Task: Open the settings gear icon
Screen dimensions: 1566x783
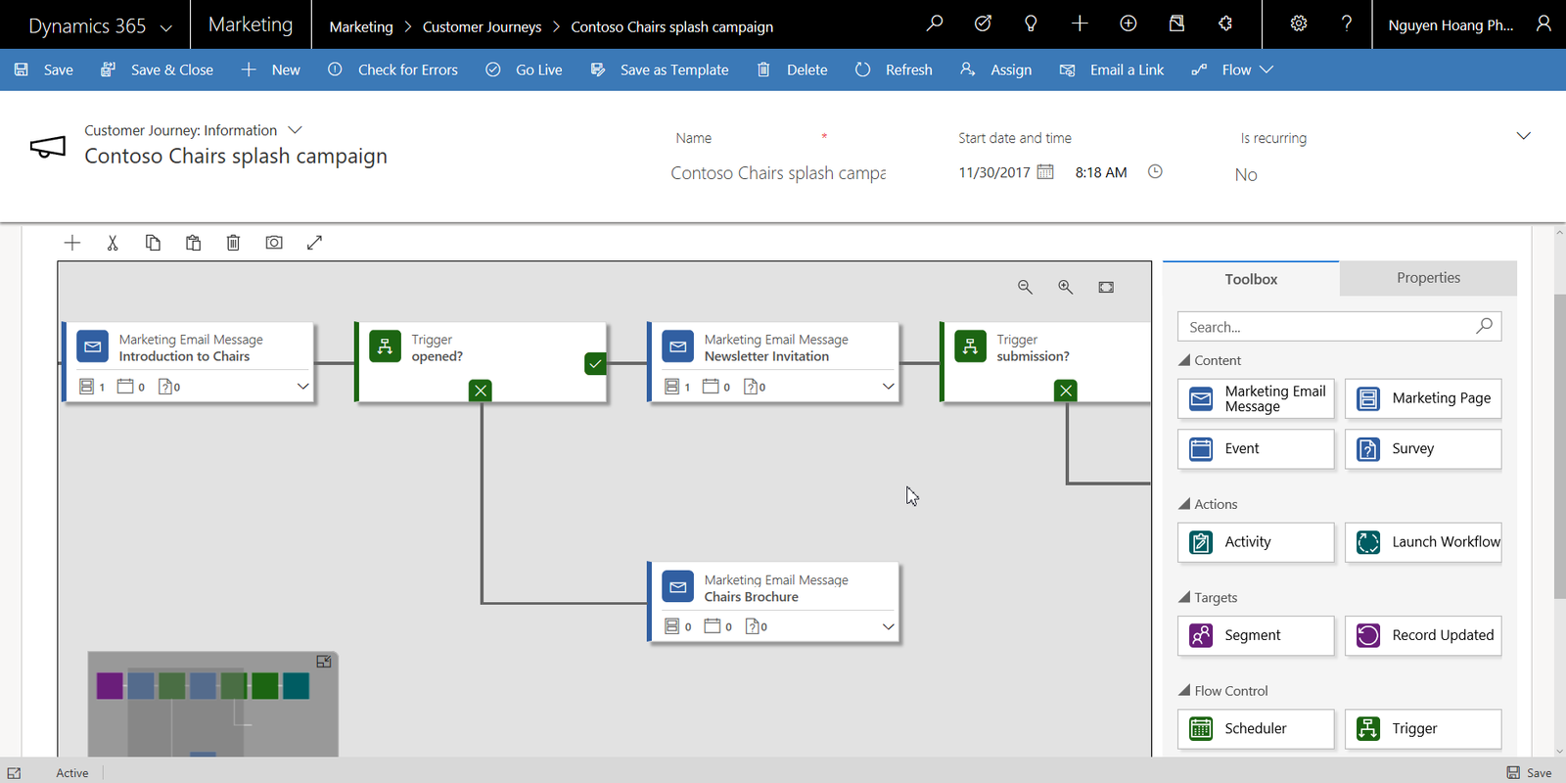Action: (x=1299, y=23)
